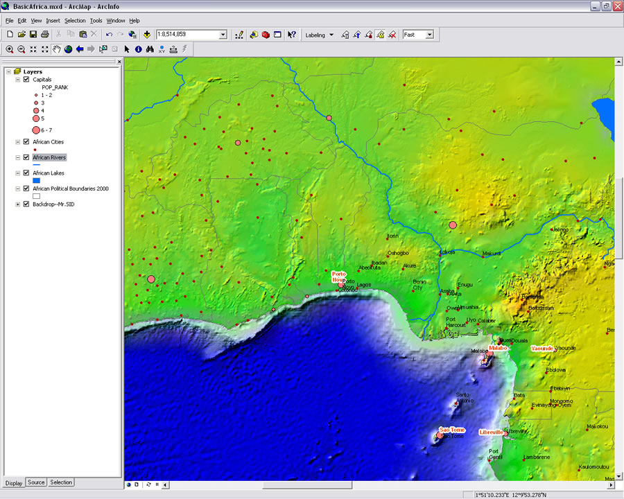Open ArcToolbox with the red toolbox icon

click(x=266, y=35)
